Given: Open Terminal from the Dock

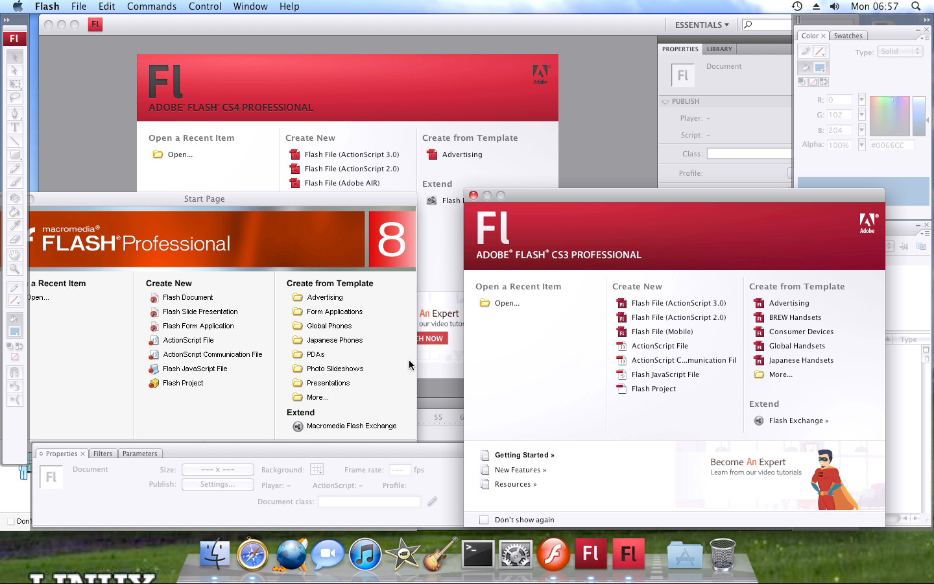Looking at the screenshot, I should (477, 555).
